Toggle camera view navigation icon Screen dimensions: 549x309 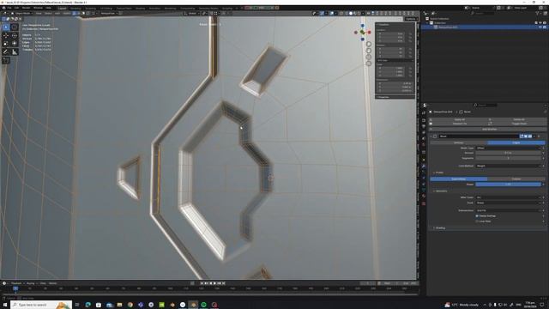point(369,57)
